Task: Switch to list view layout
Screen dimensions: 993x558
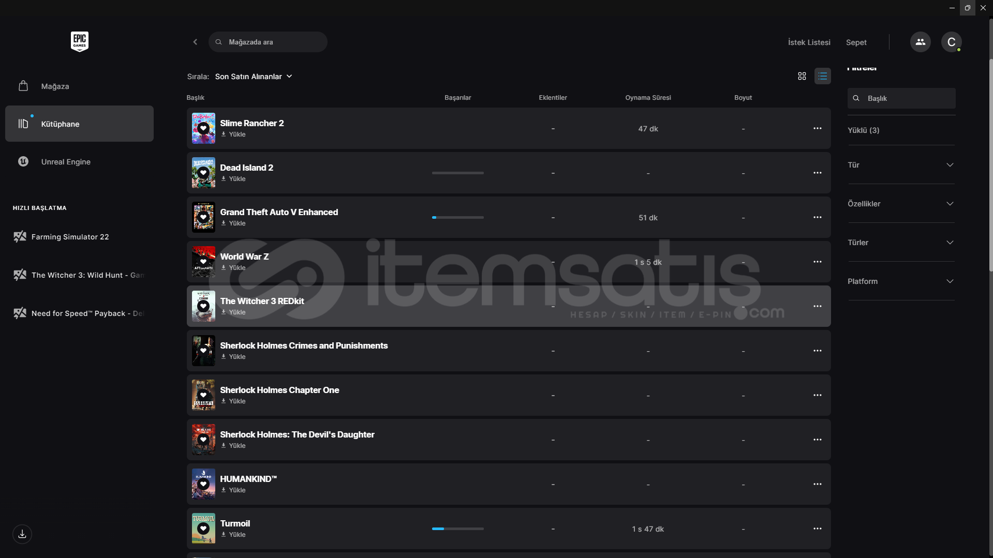Action: [822, 77]
